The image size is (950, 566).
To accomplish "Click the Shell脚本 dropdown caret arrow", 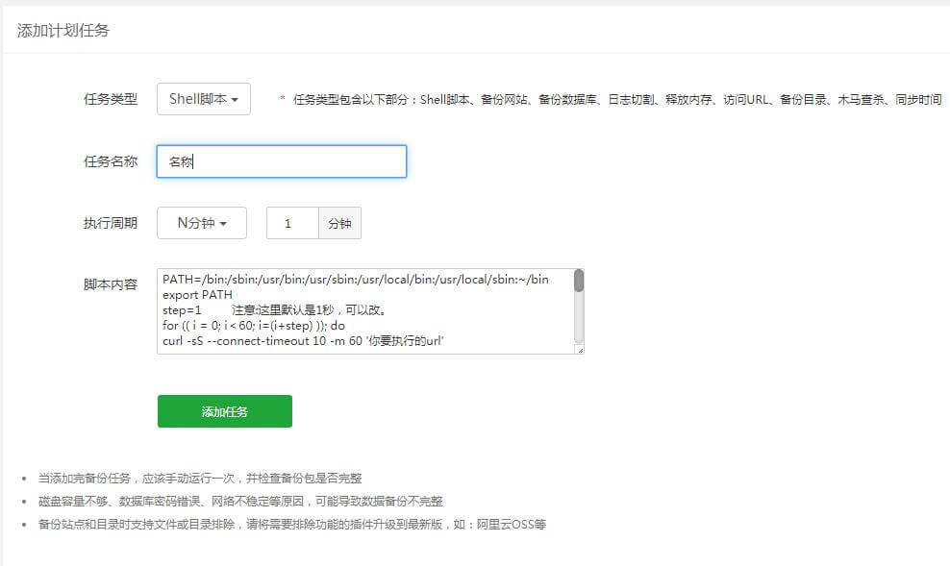I will [x=236, y=98].
